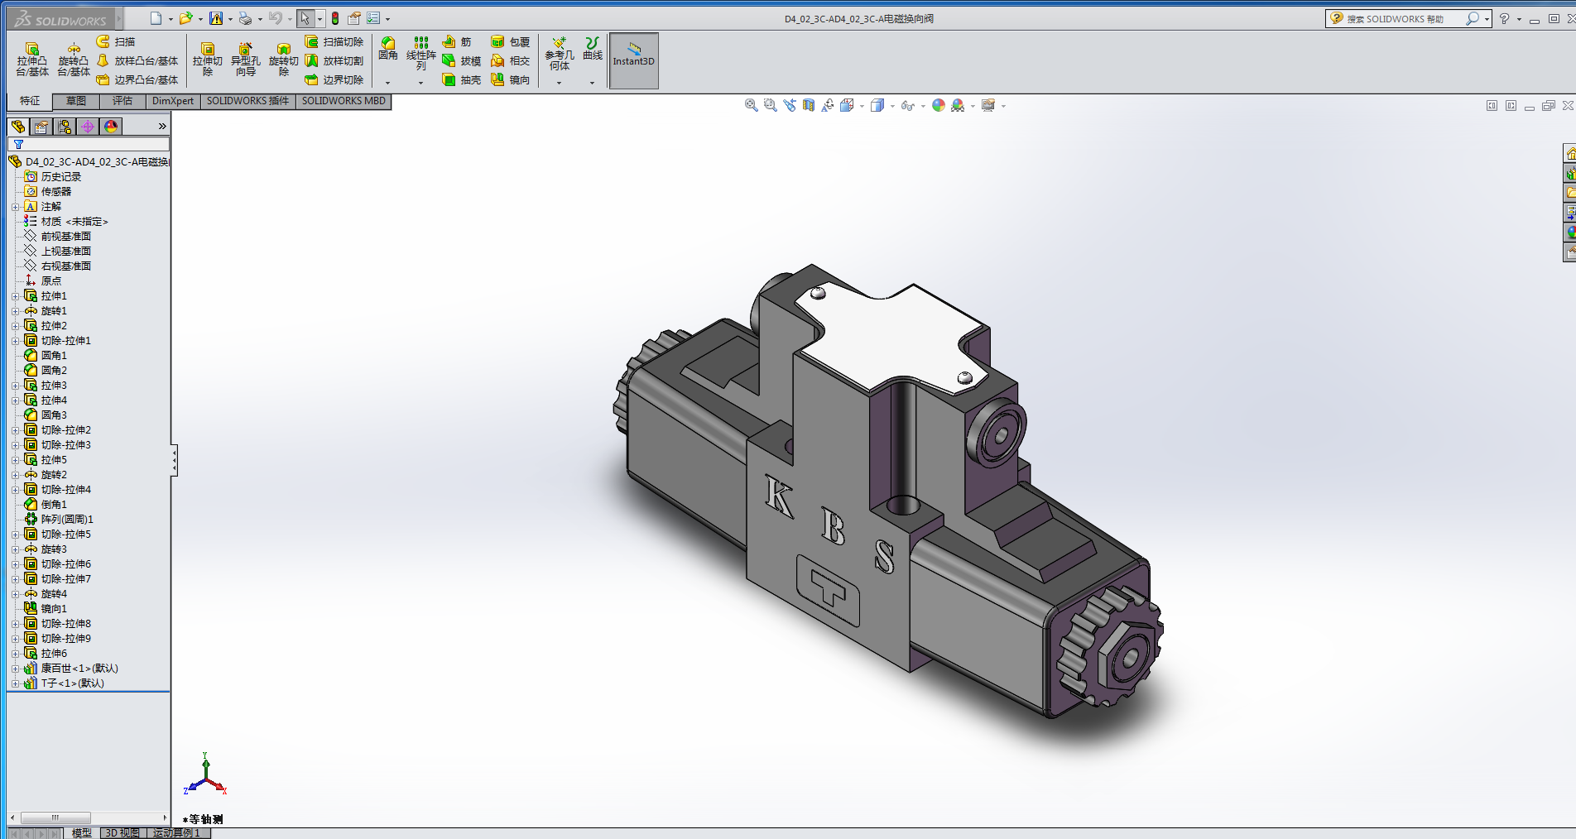Switch to the 草图 sketch tab
1576x839 pixels.
[76, 101]
